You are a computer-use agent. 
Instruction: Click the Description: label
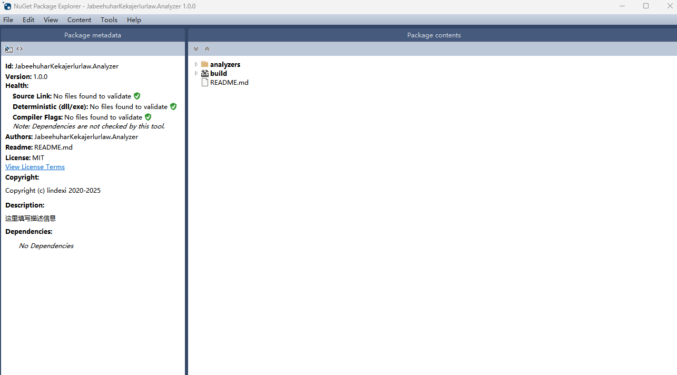tap(25, 205)
